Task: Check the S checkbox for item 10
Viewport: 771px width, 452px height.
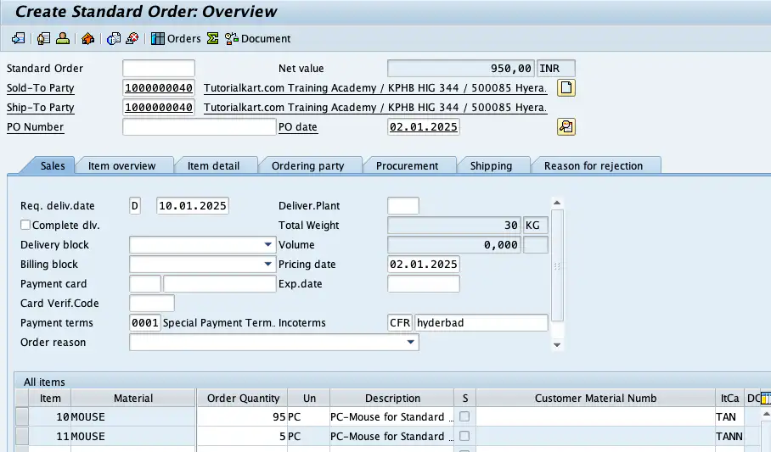Action: coord(464,416)
